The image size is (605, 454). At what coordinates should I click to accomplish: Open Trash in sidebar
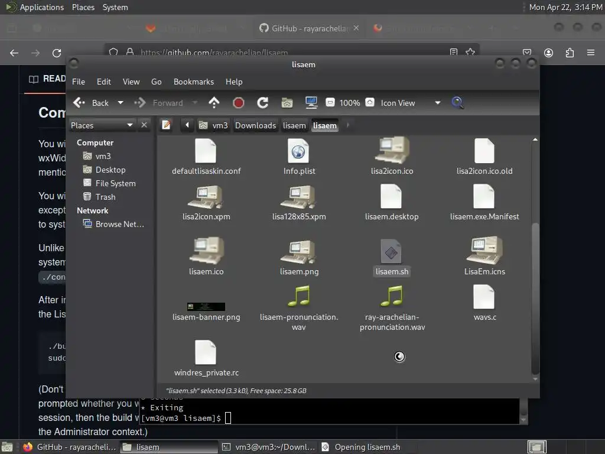point(99,196)
